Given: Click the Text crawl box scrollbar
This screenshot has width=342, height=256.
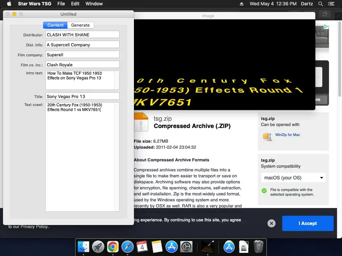Looking at the screenshot, I should click(117, 157).
